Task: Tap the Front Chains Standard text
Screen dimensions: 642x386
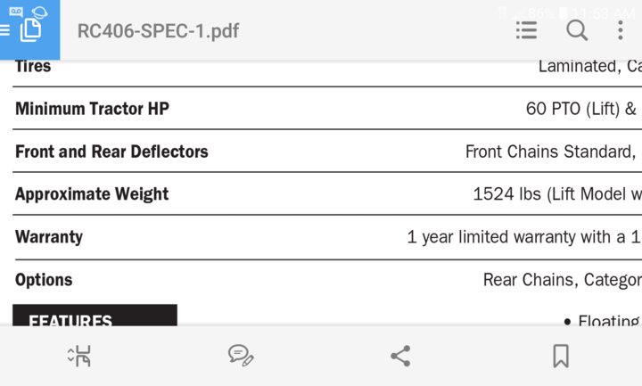Action: point(550,152)
